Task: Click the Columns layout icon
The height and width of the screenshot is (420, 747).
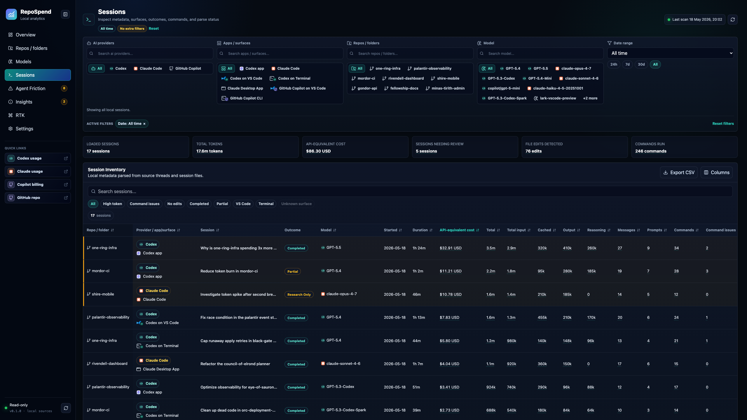Action: (706, 173)
